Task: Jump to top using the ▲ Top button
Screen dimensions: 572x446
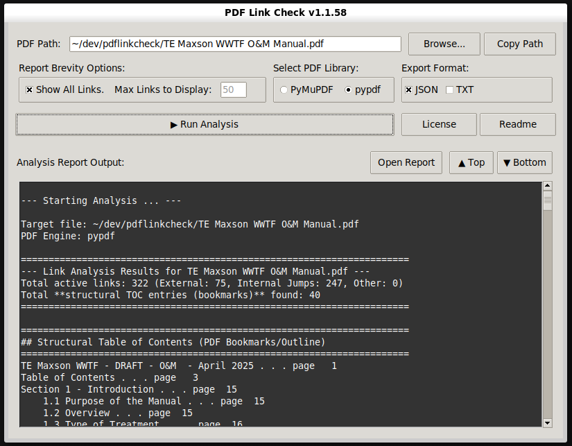Action: coord(471,162)
